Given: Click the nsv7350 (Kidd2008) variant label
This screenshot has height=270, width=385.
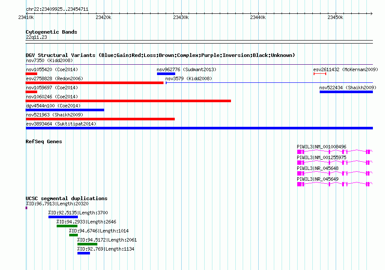Looking at the screenshot, I should click(49, 60).
